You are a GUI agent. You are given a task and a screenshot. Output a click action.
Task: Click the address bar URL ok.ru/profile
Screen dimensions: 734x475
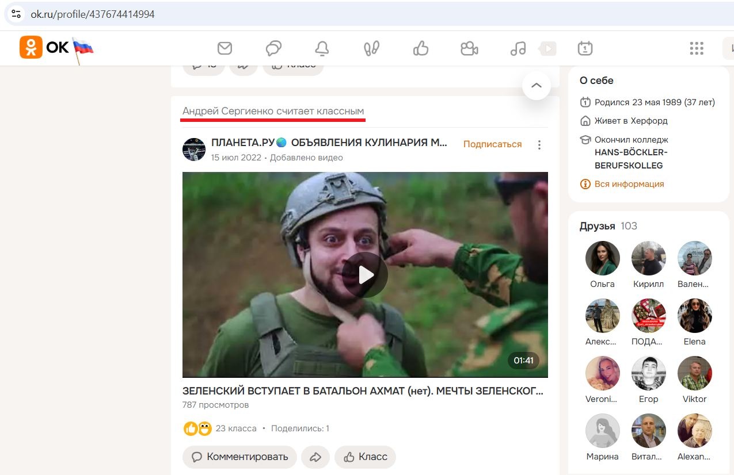pos(93,14)
